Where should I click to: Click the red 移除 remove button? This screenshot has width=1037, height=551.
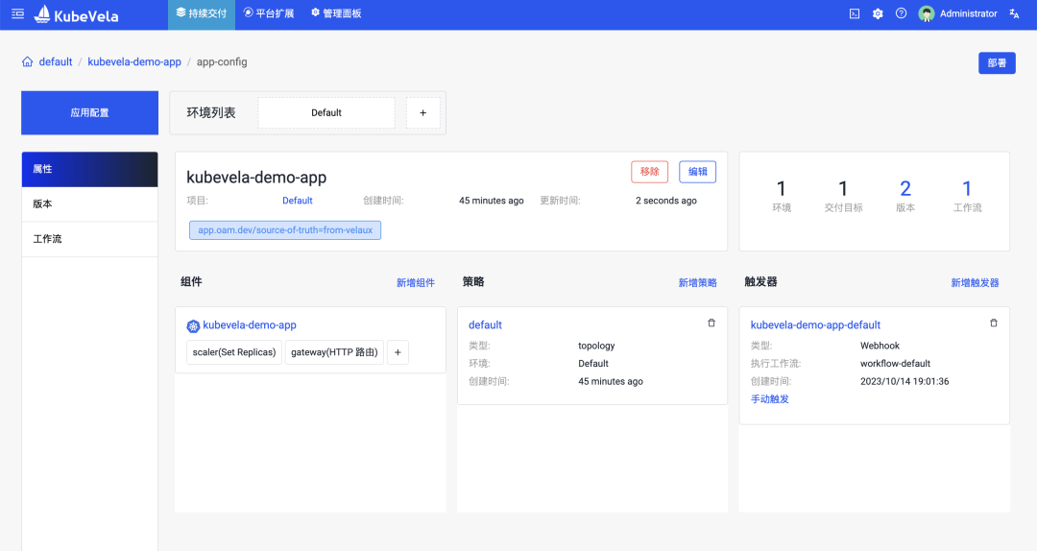point(649,172)
